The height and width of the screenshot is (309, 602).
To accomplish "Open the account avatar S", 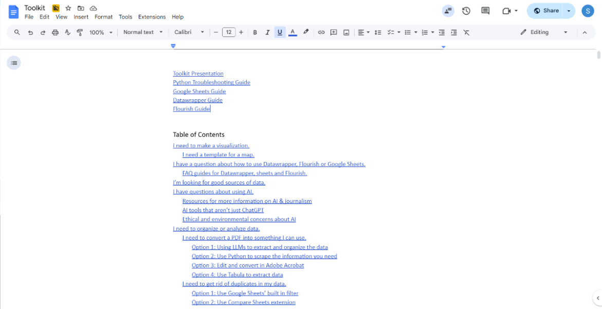I will click(x=588, y=11).
